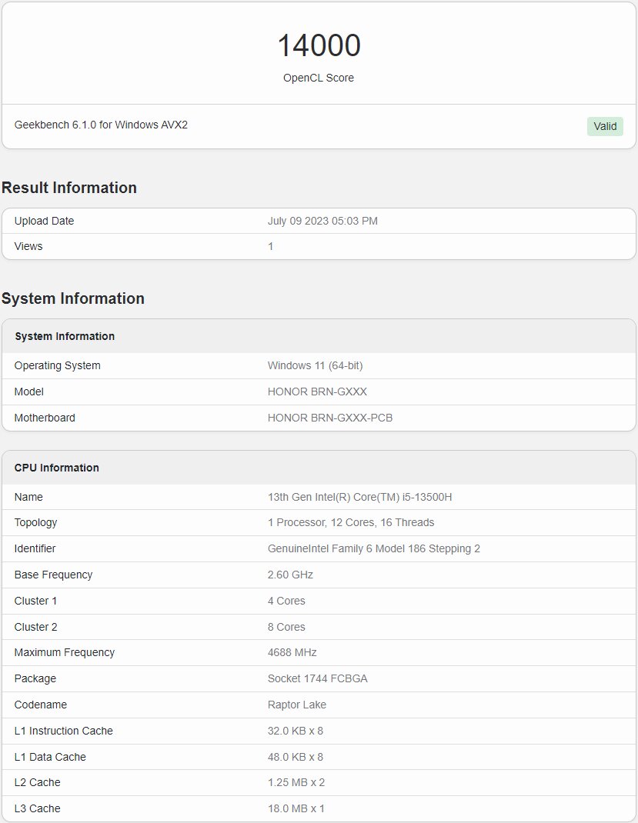Click the OpenCL Score label
This screenshot has height=823, width=638.
(318, 78)
